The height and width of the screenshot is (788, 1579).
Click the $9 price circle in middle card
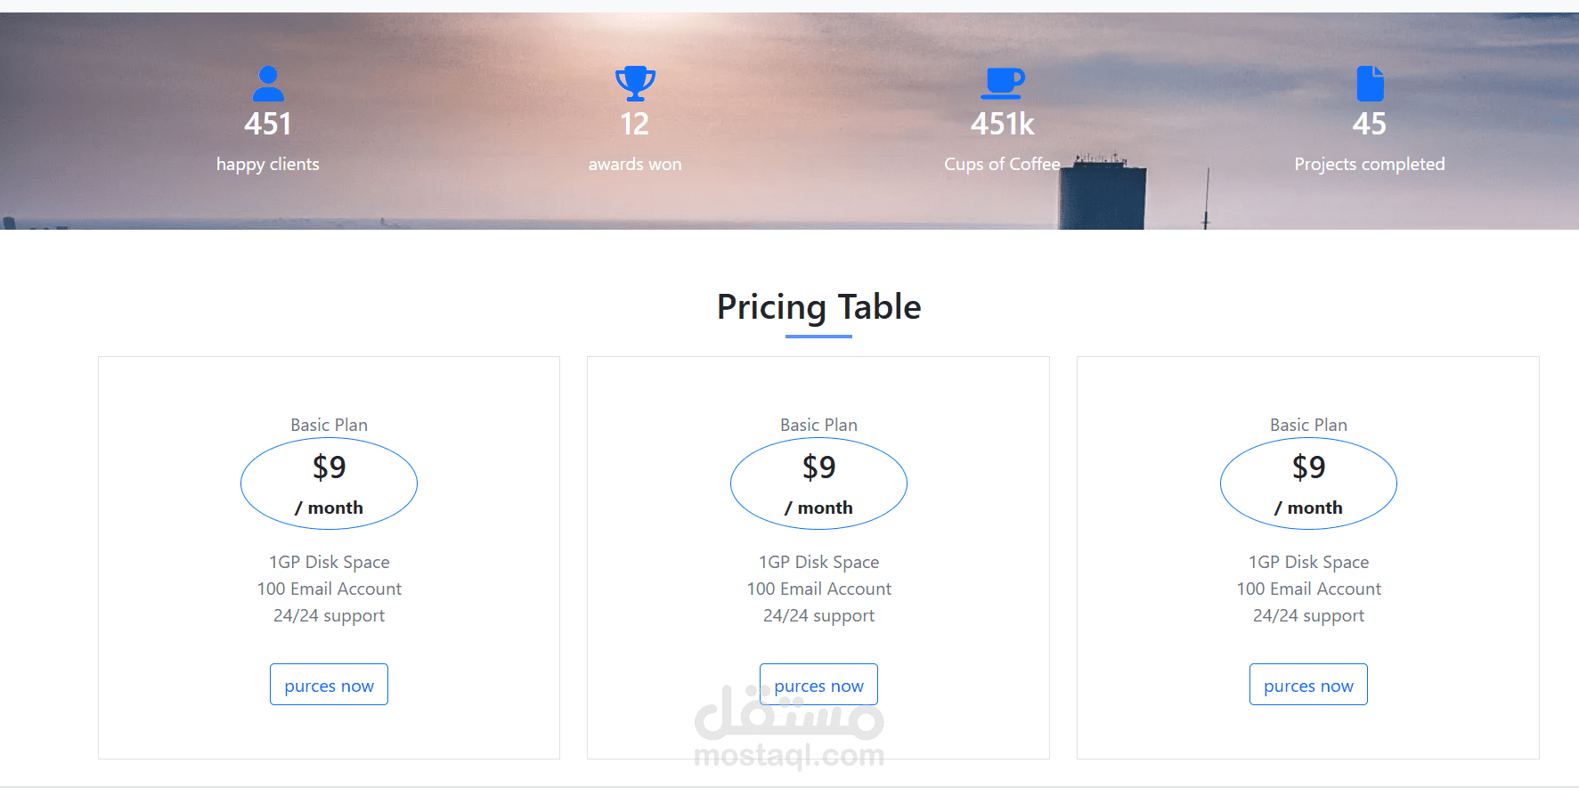click(818, 483)
